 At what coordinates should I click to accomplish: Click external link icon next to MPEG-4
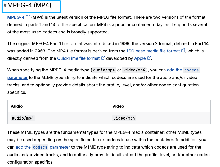coord(28,17)
